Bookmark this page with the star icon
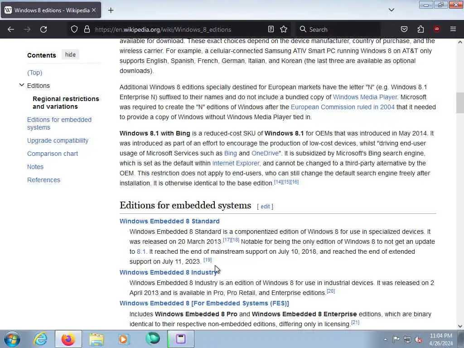The image size is (464, 348). (x=284, y=29)
